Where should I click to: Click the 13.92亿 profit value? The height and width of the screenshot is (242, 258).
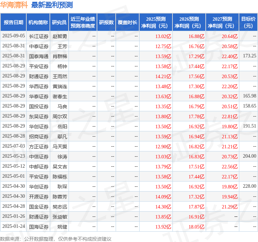coord(163,227)
